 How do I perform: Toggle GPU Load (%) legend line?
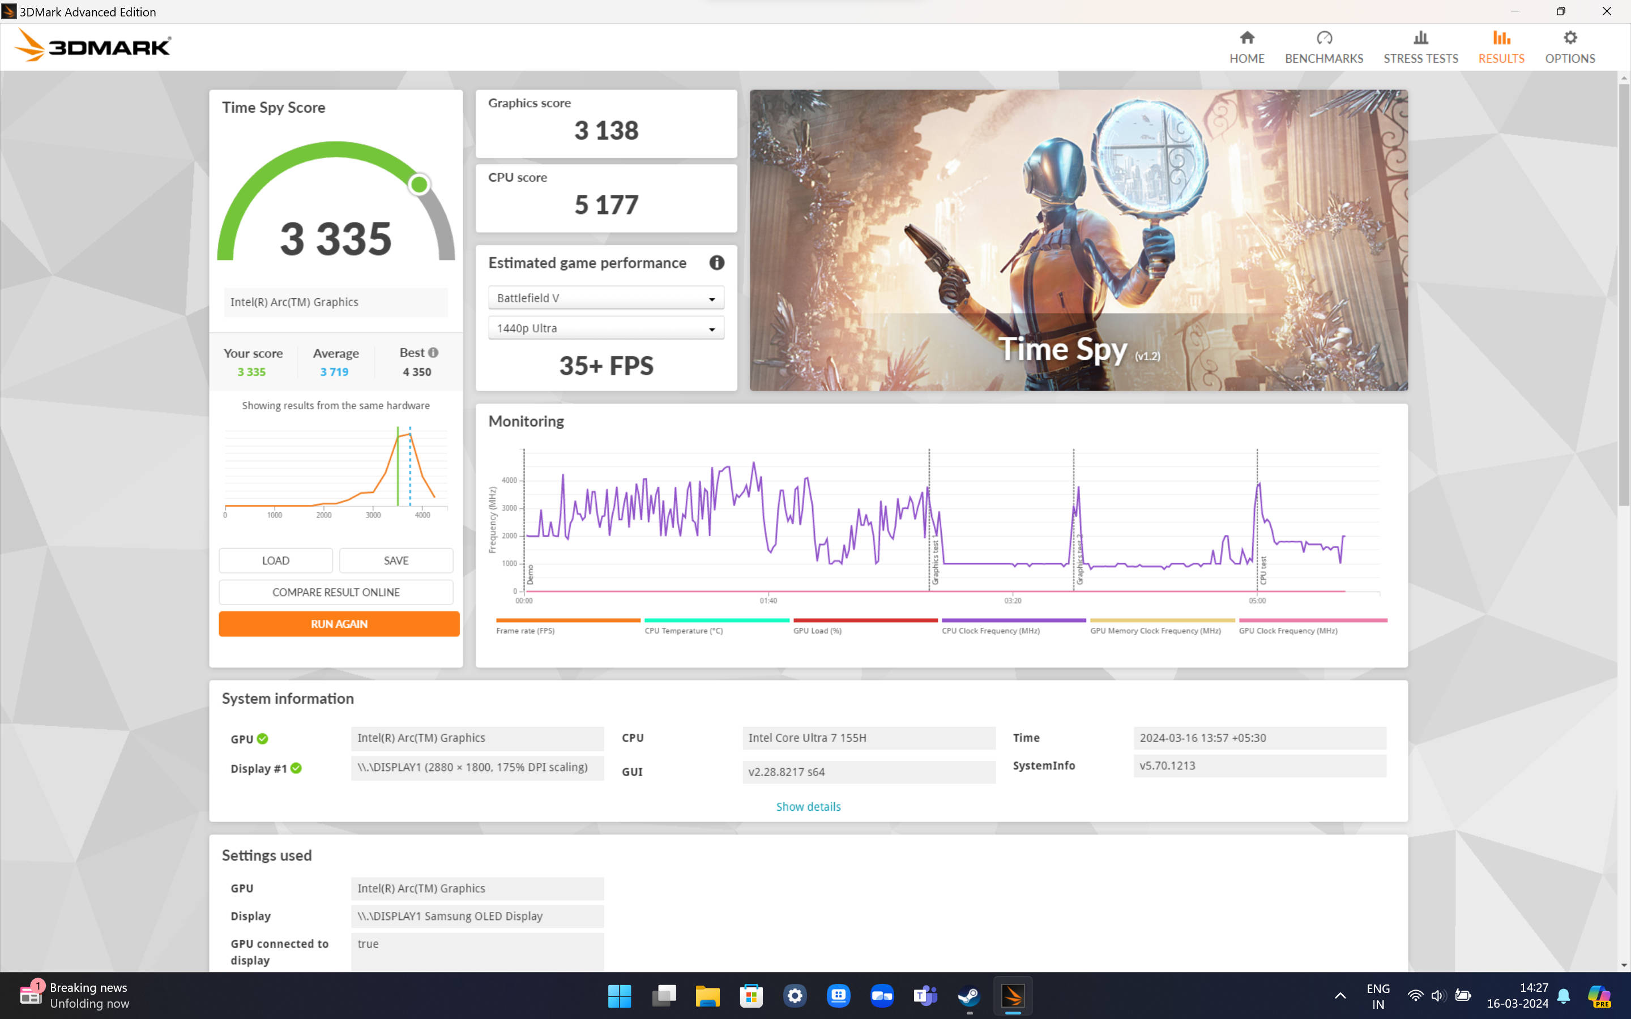(x=865, y=626)
